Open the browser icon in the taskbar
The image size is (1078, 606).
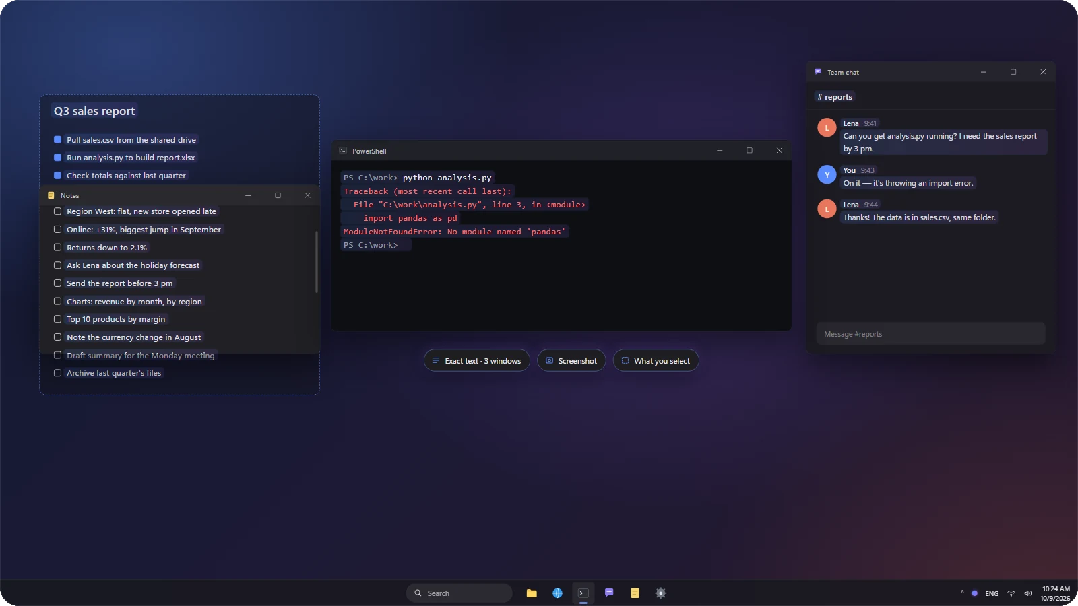pos(557,593)
